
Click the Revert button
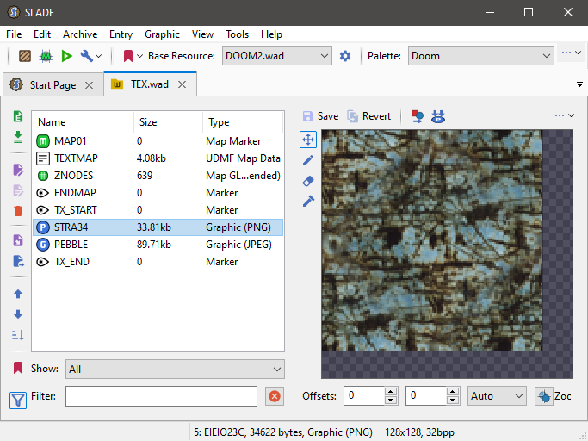click(x=368, y=116)
